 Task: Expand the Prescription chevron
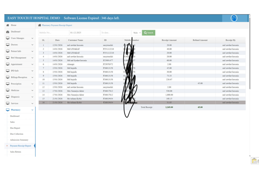(32, 84)
